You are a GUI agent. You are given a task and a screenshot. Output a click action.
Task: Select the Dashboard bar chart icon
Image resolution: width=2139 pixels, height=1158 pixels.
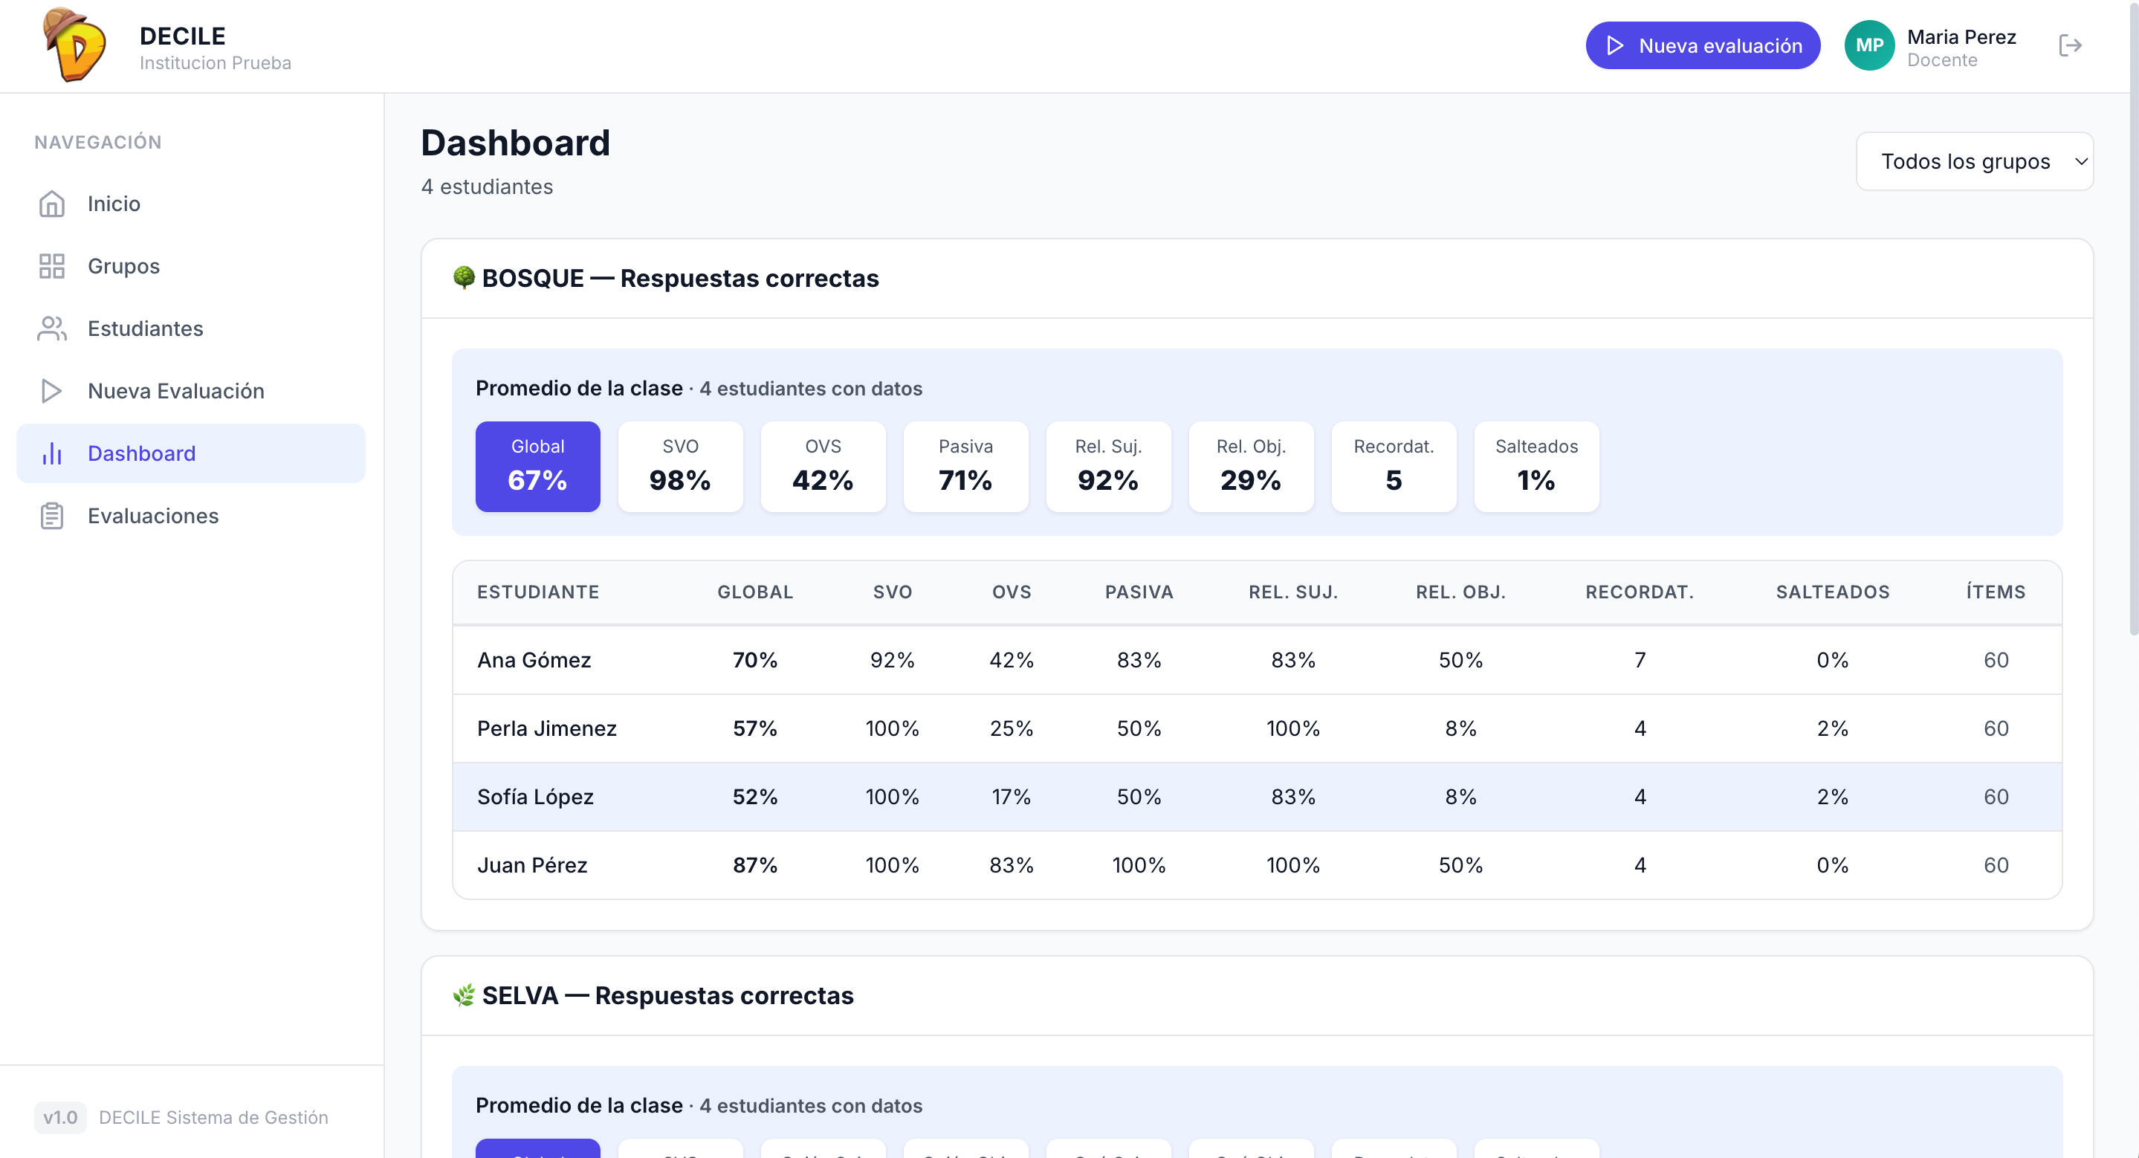(51, 453)
